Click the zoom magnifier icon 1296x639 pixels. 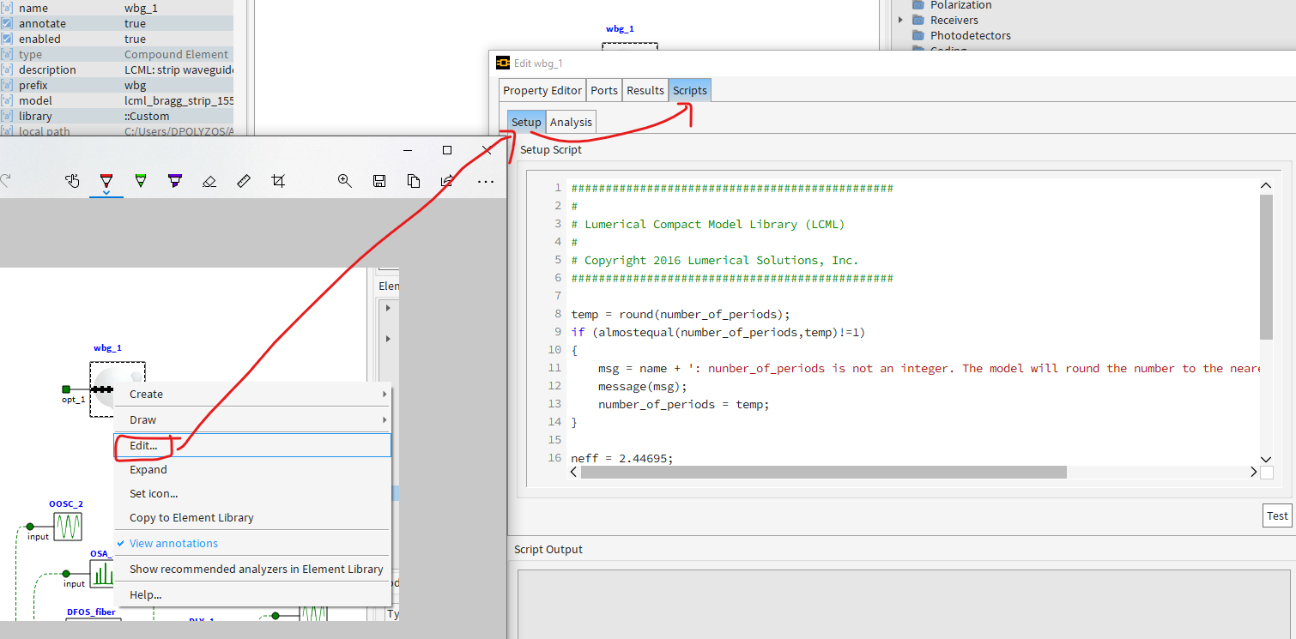pos(345,181)
